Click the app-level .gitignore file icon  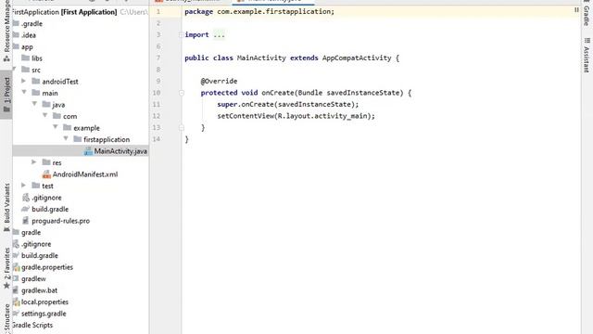[26, 198]
